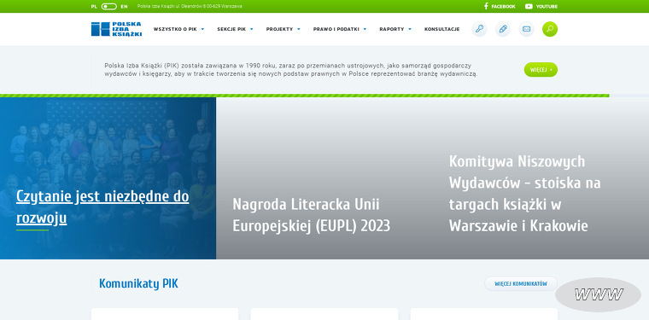Click the green Więcej button
Image resolution: width=649 pixels, height=320 pixels.
coord(541,69)
